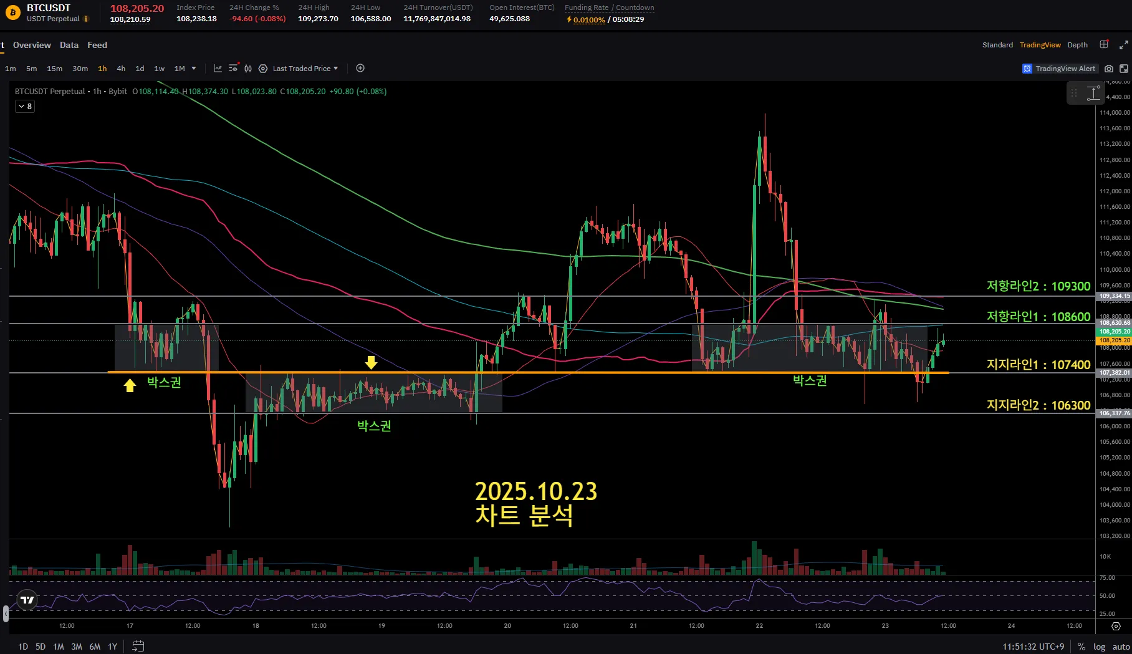Expand more timeframes dropdown arrow
This screenshot has height=654, width=1132.
194,69
